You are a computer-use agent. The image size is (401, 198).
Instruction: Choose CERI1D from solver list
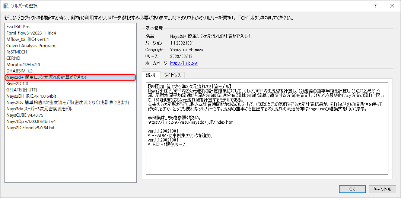tap(13, 58)
